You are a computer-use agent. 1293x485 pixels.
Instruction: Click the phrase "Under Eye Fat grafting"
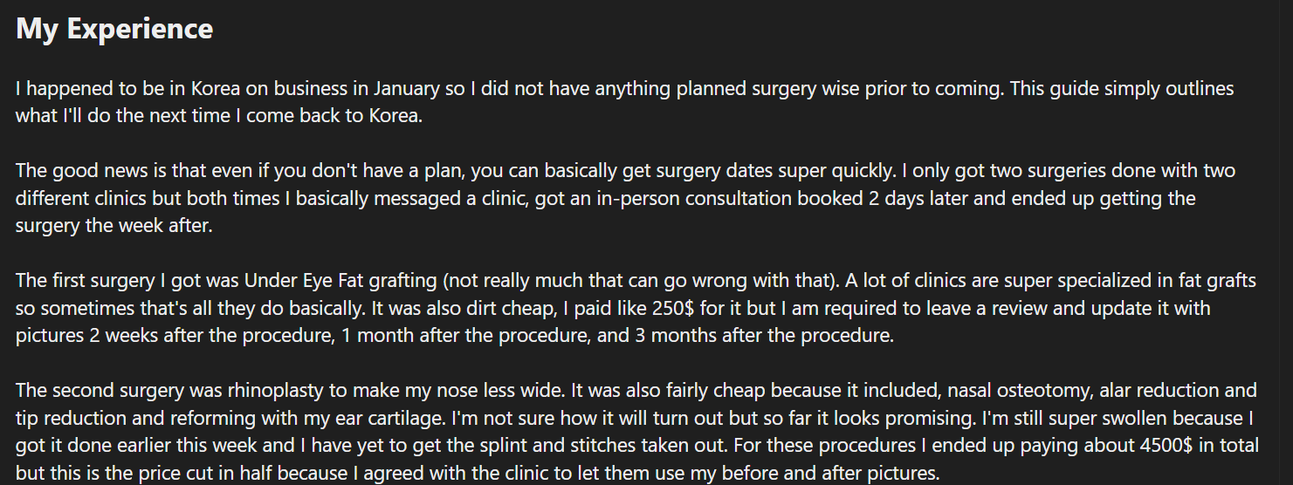[340, 281]
